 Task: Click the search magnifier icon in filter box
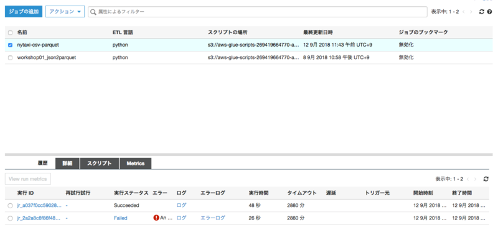[93, 12]
